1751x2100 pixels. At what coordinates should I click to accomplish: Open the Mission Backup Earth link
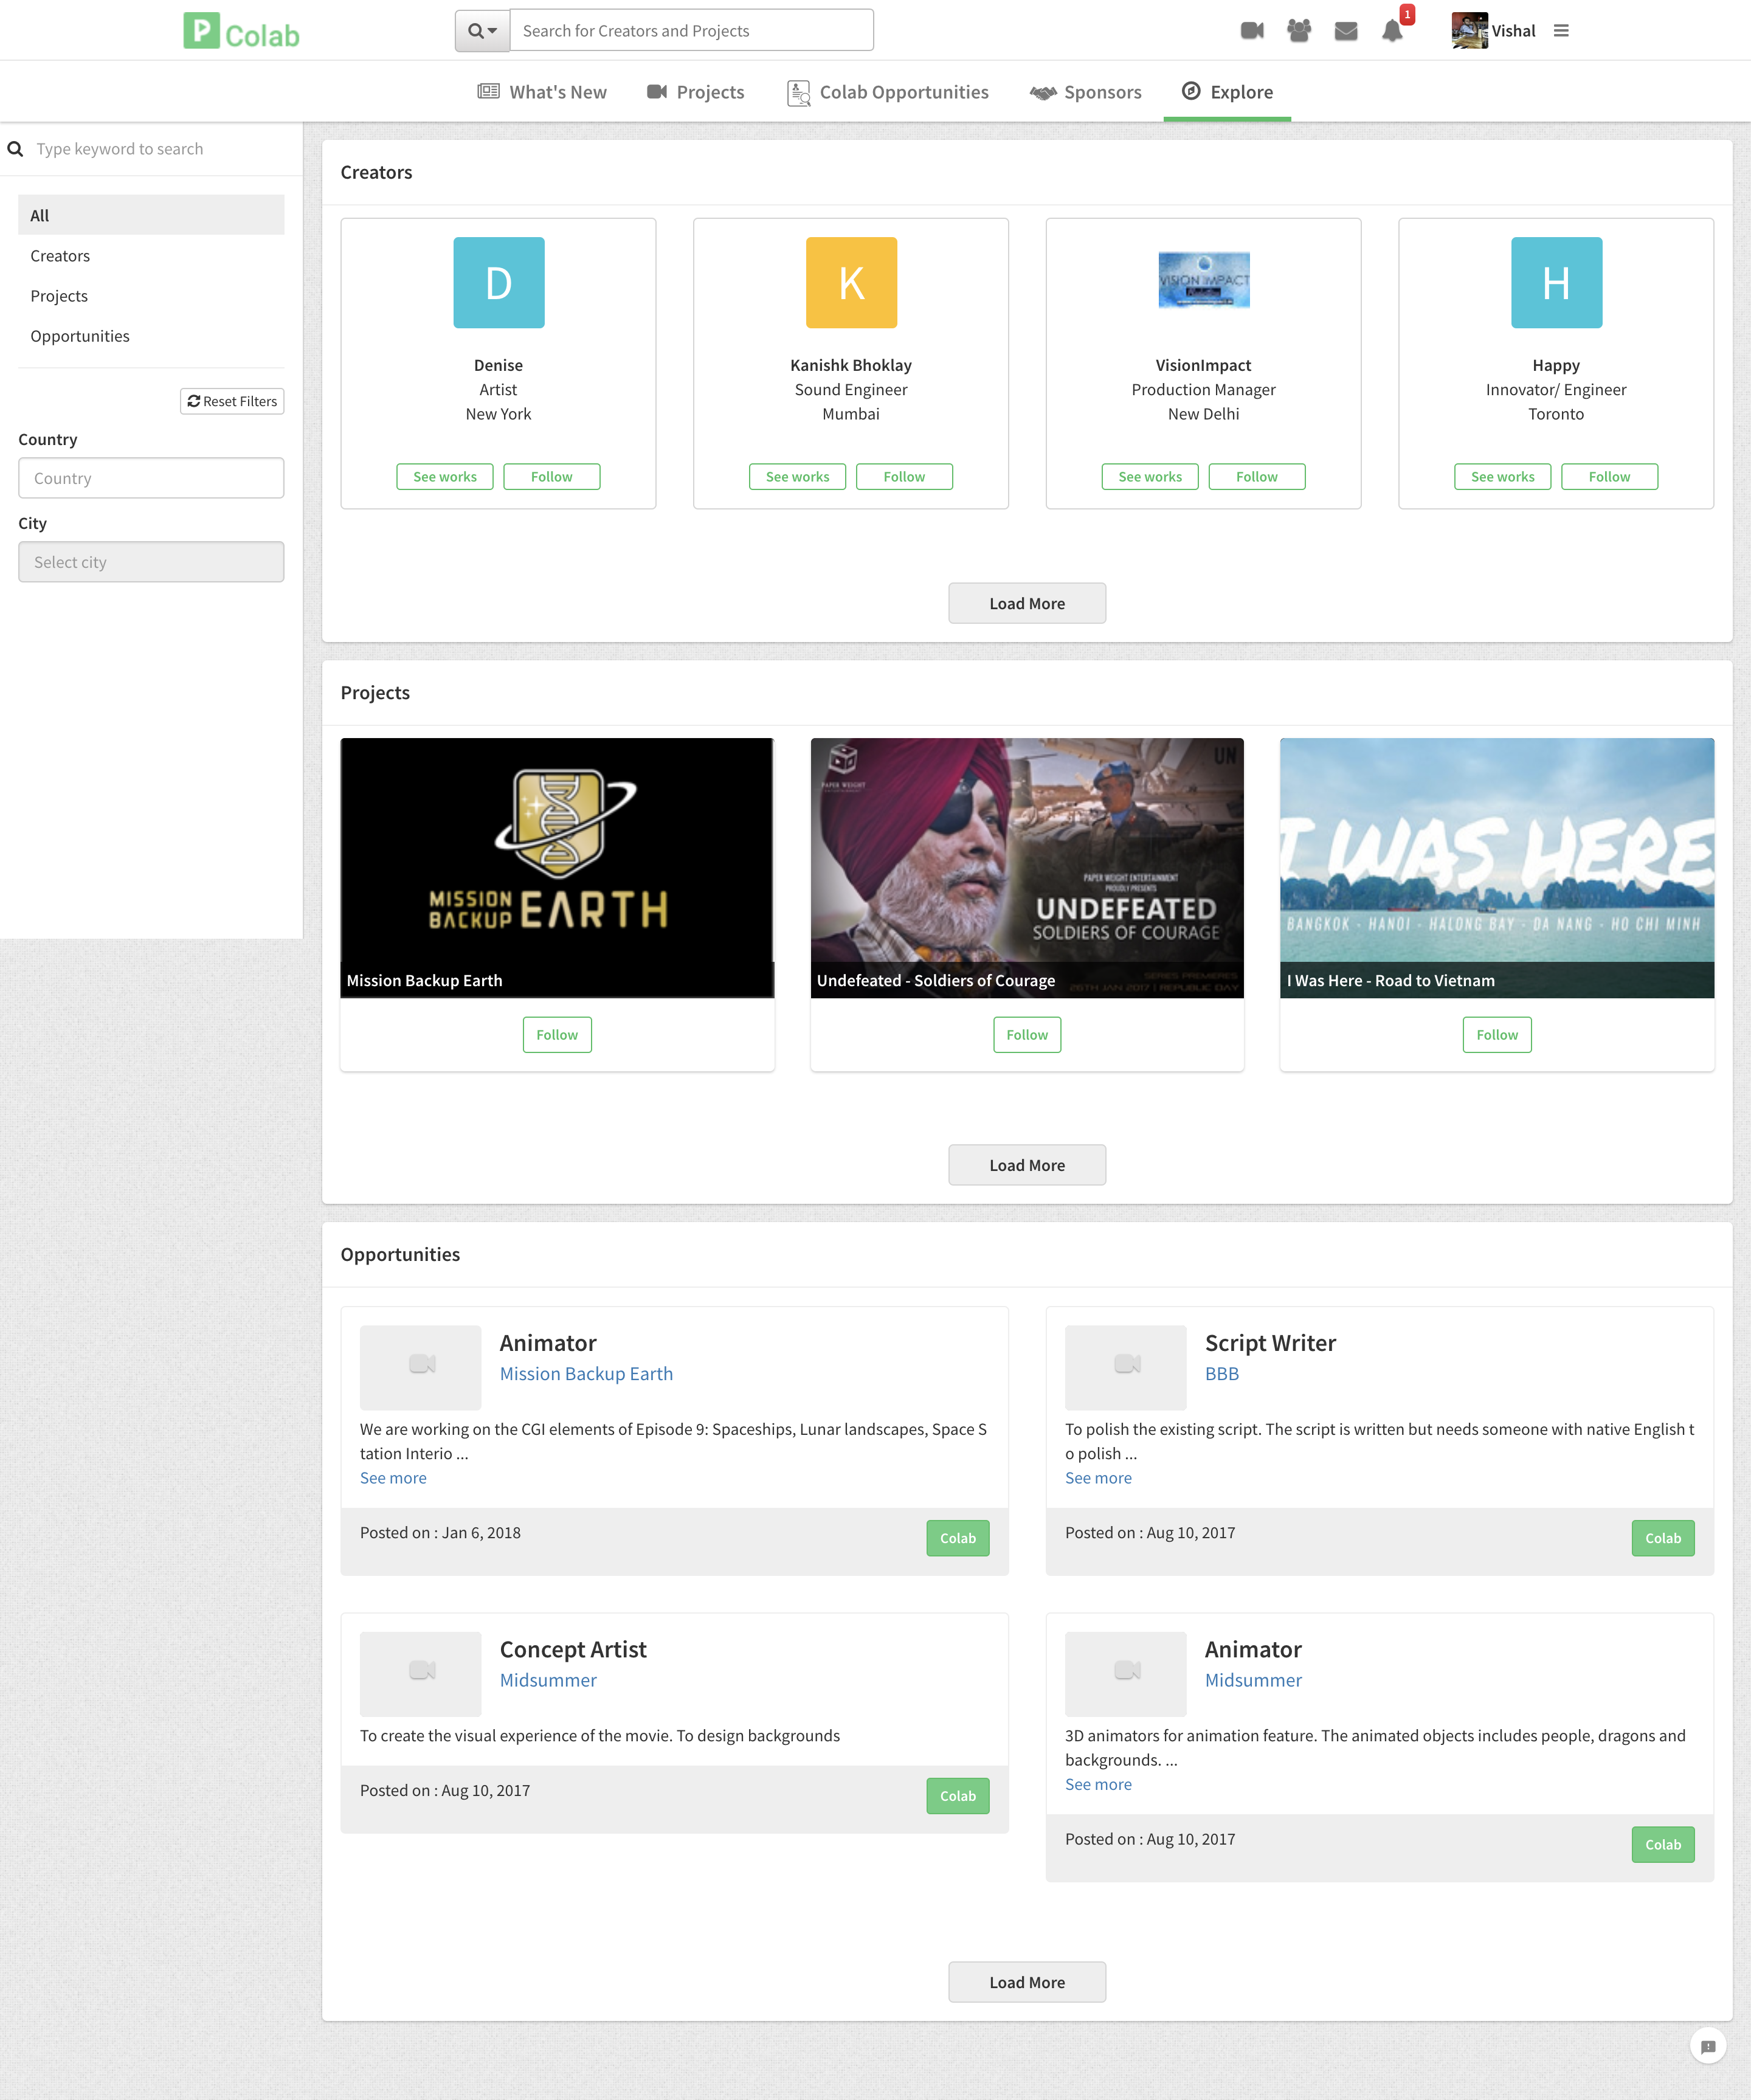click(586, 1373)
